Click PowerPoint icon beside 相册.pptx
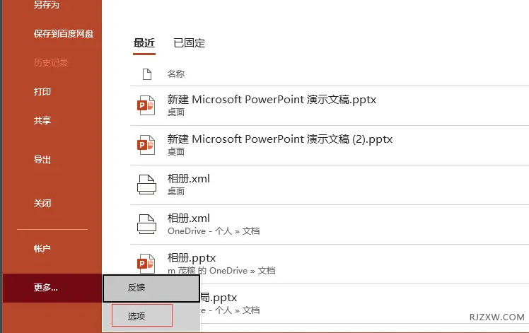 [145, 263]
